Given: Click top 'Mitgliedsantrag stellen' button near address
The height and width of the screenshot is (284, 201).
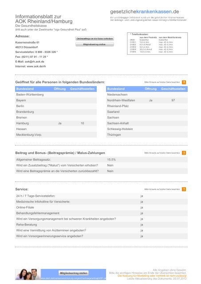Looking at the screenshot, I should (95, 44).
